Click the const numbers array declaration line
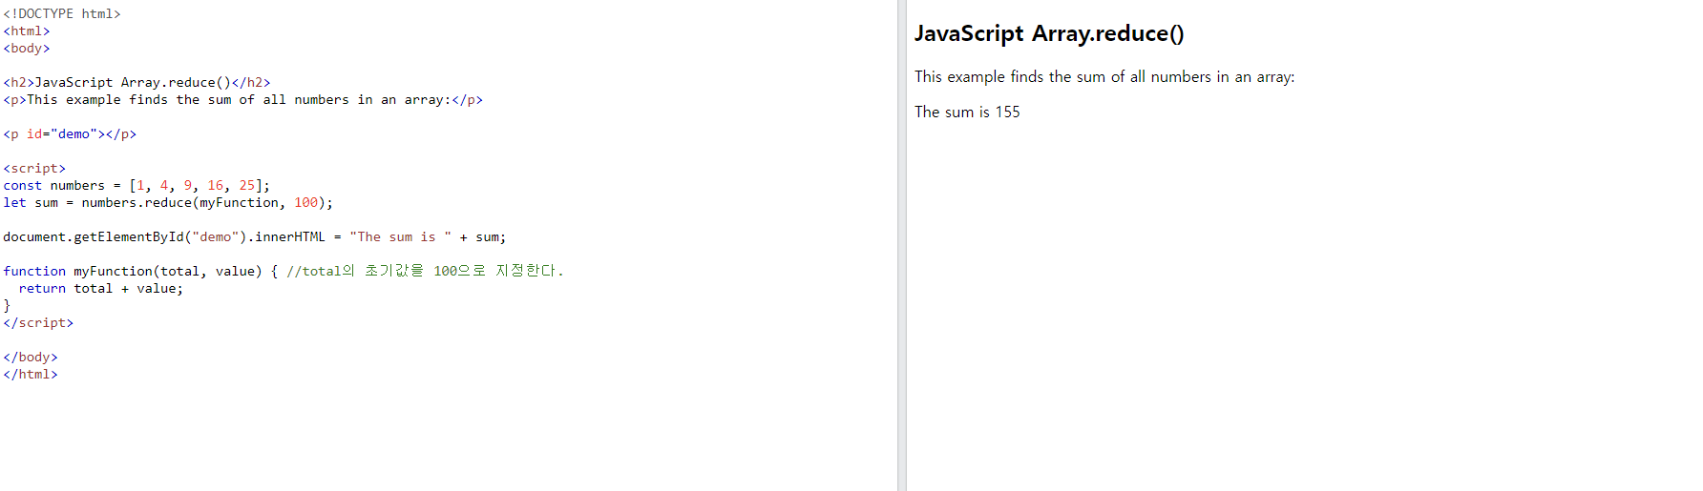This screenshot has width=1703, height=491. pyautogui.click(x=137, y=185)
